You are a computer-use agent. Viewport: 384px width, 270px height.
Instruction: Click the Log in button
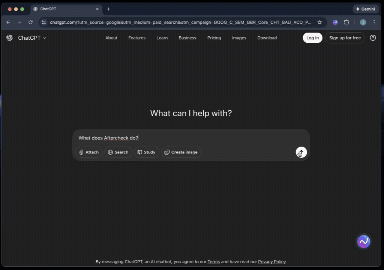312,38
